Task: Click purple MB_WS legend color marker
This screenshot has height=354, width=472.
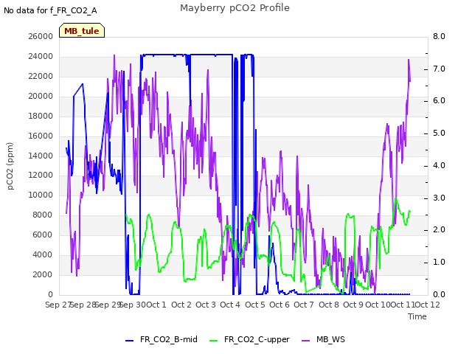Action: [305, 341]
